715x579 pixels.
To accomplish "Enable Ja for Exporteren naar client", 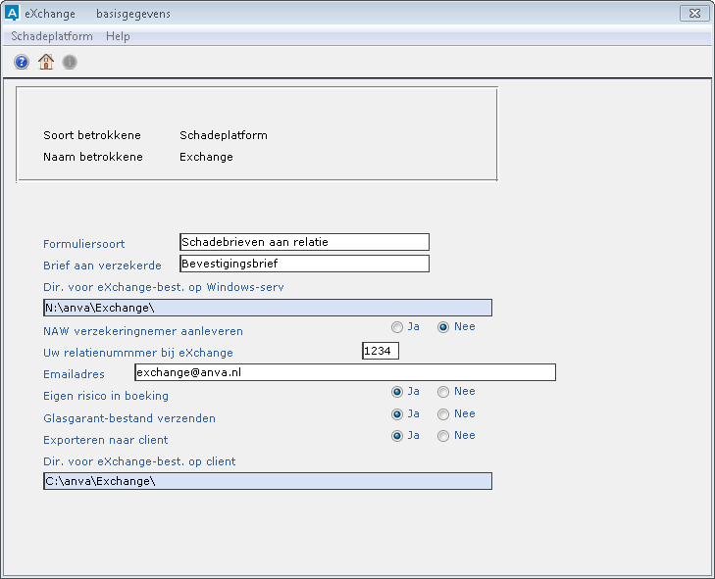I will (397, 436).
